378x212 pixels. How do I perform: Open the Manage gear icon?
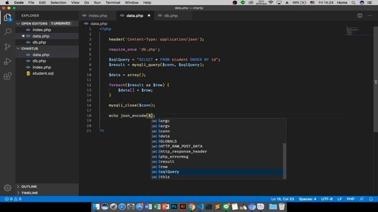coord(8,188)
